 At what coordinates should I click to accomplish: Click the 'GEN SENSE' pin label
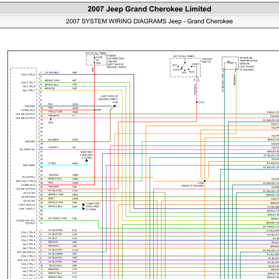[28, 165]
